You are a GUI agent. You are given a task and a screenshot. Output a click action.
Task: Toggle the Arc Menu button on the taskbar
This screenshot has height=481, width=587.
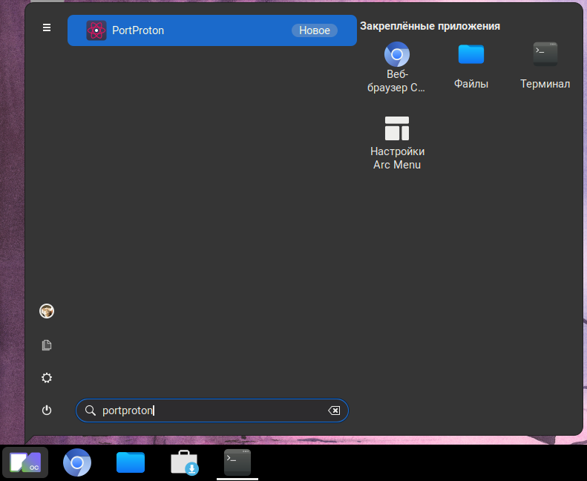tap(25, 462)
